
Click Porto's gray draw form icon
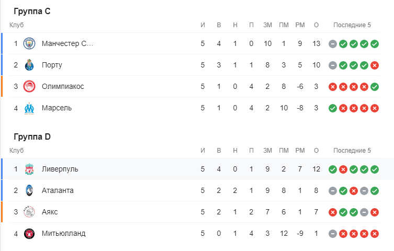[x=332, y=65]
